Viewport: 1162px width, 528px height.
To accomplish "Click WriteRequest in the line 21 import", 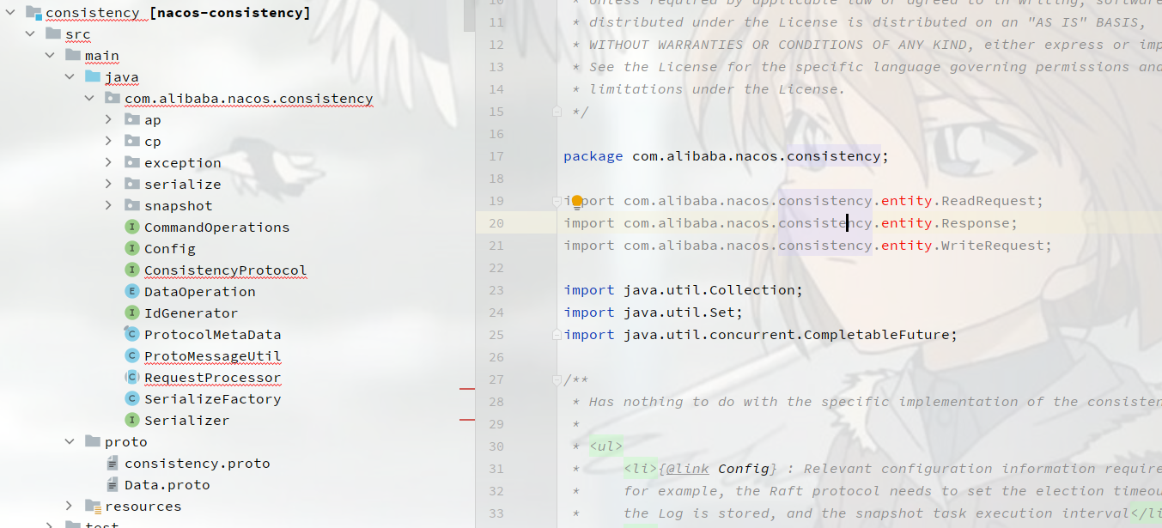I will 992,246.
